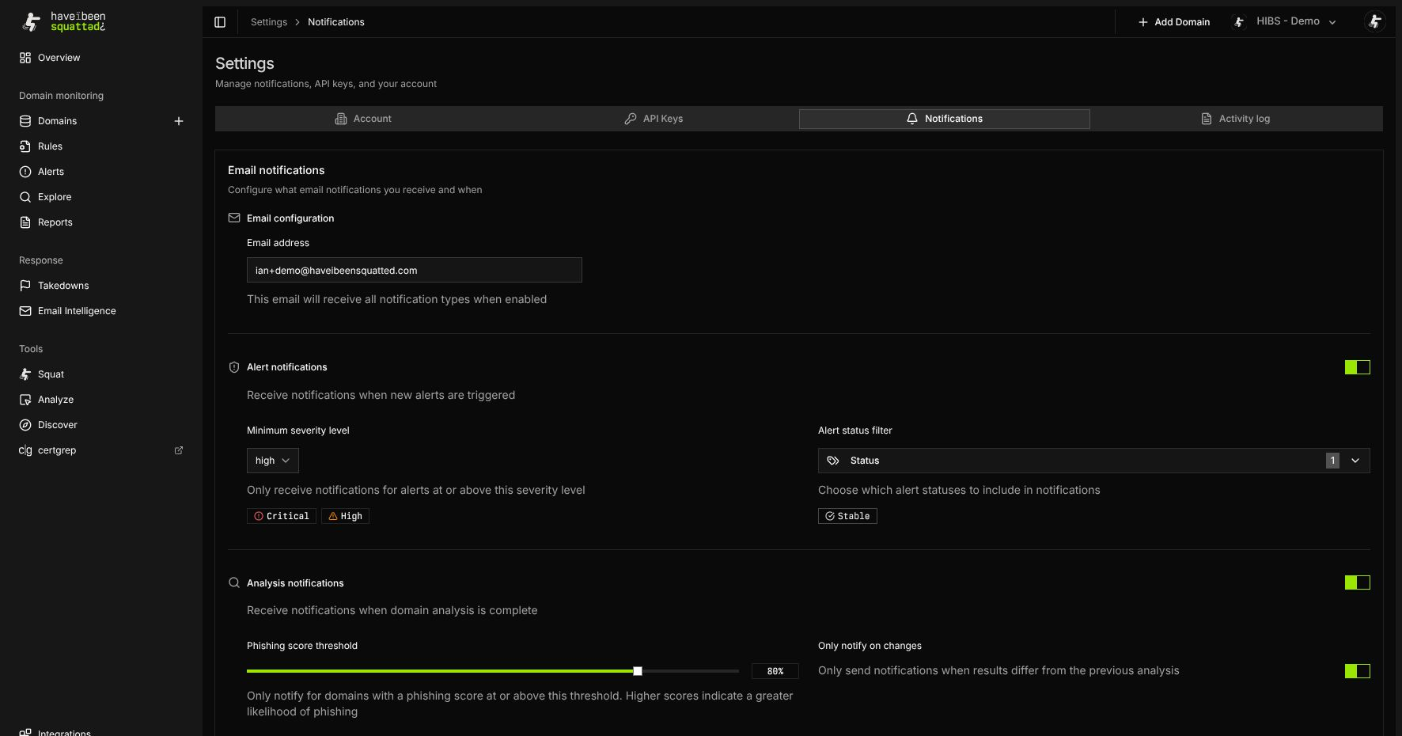Click the Critical severity badge
This screenshot has width=1402, height=736.
[x=282, y=516]
